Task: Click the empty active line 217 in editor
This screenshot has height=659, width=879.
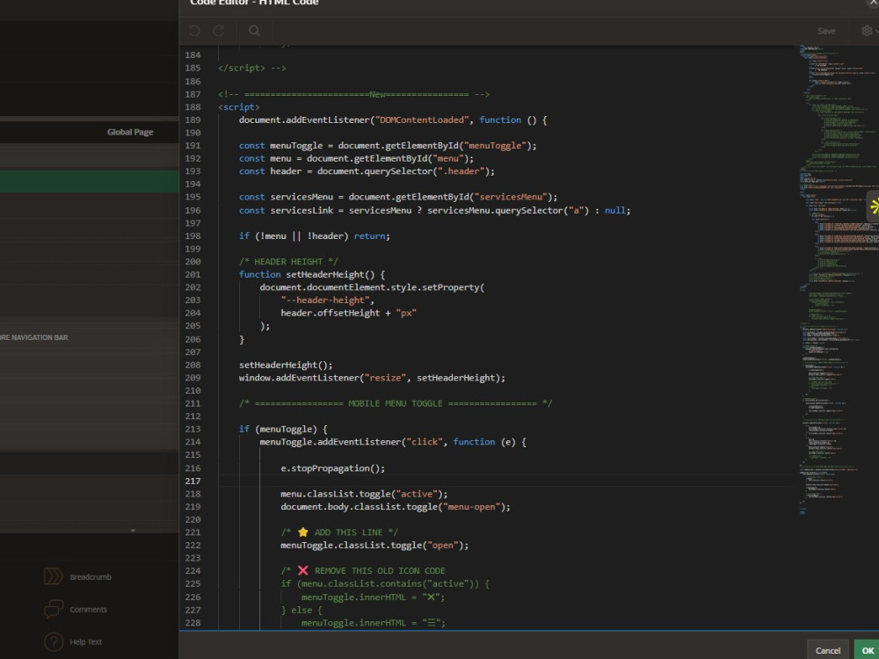Action: click(505, 481)
